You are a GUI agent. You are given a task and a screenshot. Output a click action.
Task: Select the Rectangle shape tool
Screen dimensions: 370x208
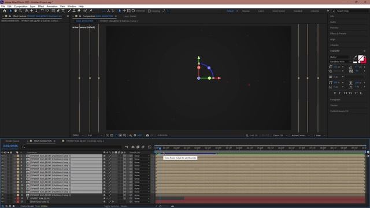tap(53, 11)
